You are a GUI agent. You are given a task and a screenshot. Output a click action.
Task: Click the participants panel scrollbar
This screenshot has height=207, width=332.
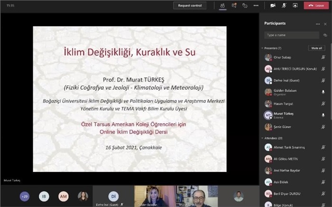331,81
